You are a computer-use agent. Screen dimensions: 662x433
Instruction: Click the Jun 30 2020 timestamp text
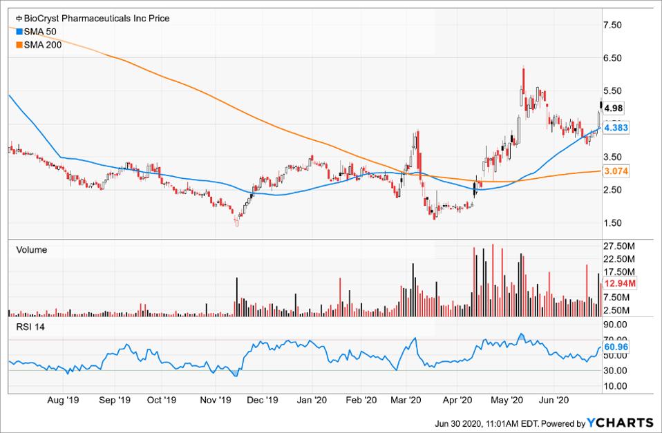pos(486,424)
